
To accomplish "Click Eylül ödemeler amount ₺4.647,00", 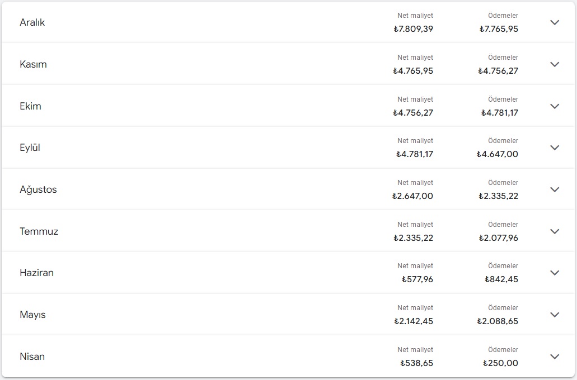I will coord(497,154).
